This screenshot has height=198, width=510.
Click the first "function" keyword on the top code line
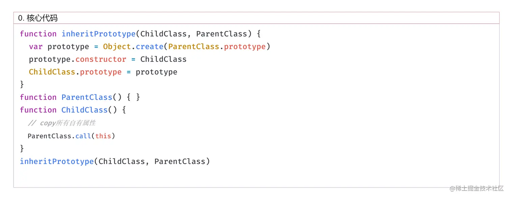pos(38,34)
